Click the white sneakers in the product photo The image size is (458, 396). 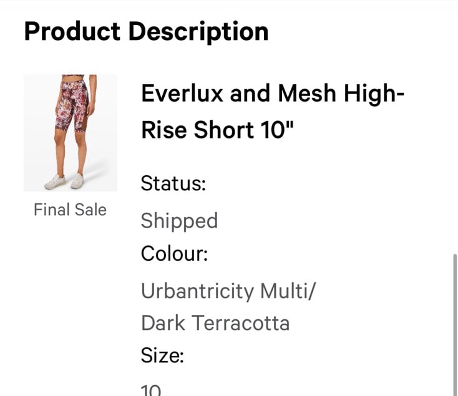pos(65,181)
